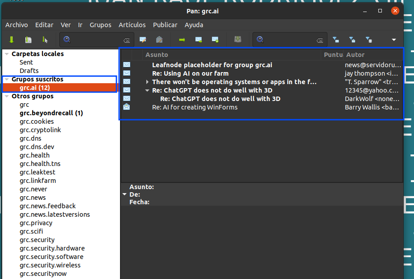Get new headers in subscribed groups (first green arrow)
The image size is (414, 279).
(x=11, y=40)
